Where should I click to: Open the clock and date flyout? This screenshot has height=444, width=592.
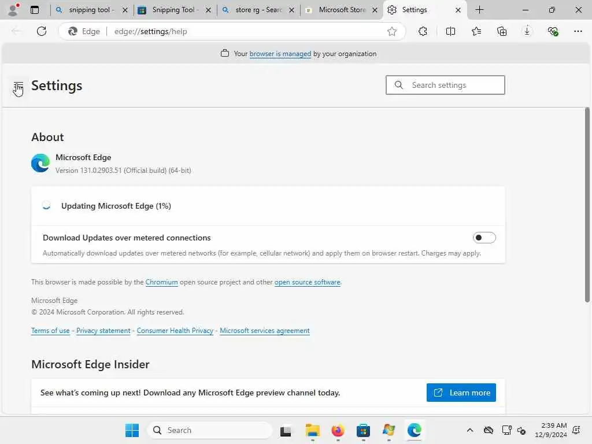(x=550, y=430)
